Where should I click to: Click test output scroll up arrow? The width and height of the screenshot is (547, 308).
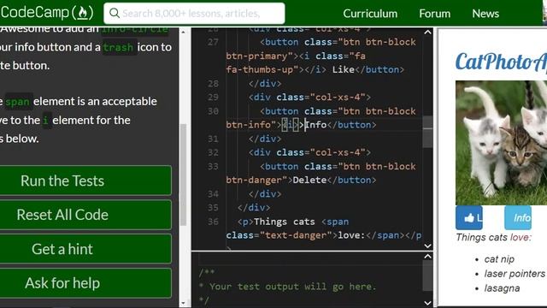pyautogui.click(x=427, y=257)
